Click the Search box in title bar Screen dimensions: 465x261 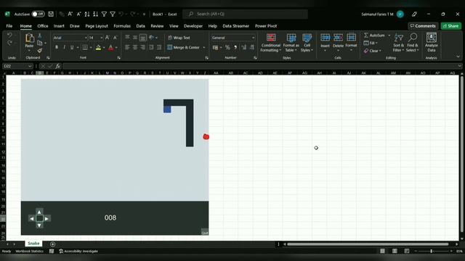click(246, 14)
